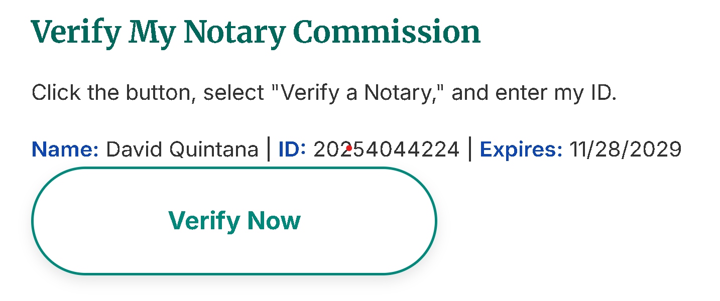
Task: Click the expiration date 11/28/2029
Action: (626, 149)
